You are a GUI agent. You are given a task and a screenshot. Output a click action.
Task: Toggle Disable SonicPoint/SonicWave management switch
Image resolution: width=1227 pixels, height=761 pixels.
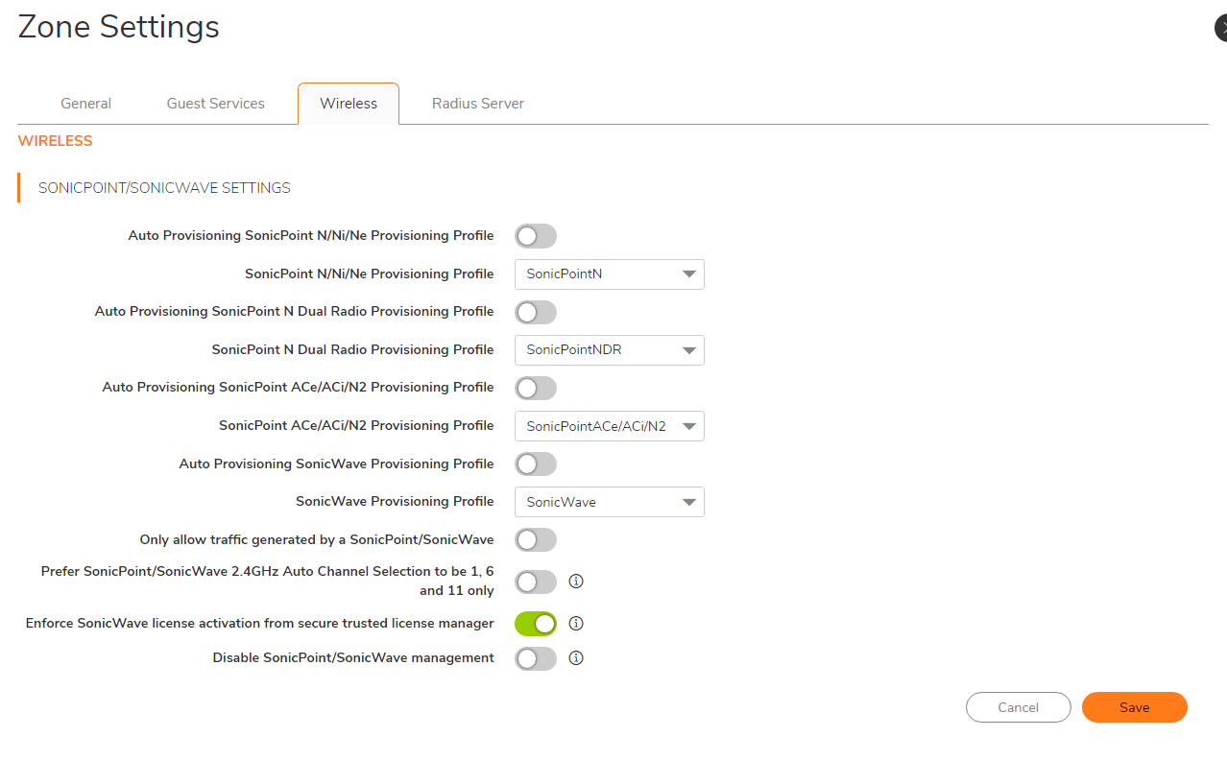pyautogui.click(x=536, y=658)
